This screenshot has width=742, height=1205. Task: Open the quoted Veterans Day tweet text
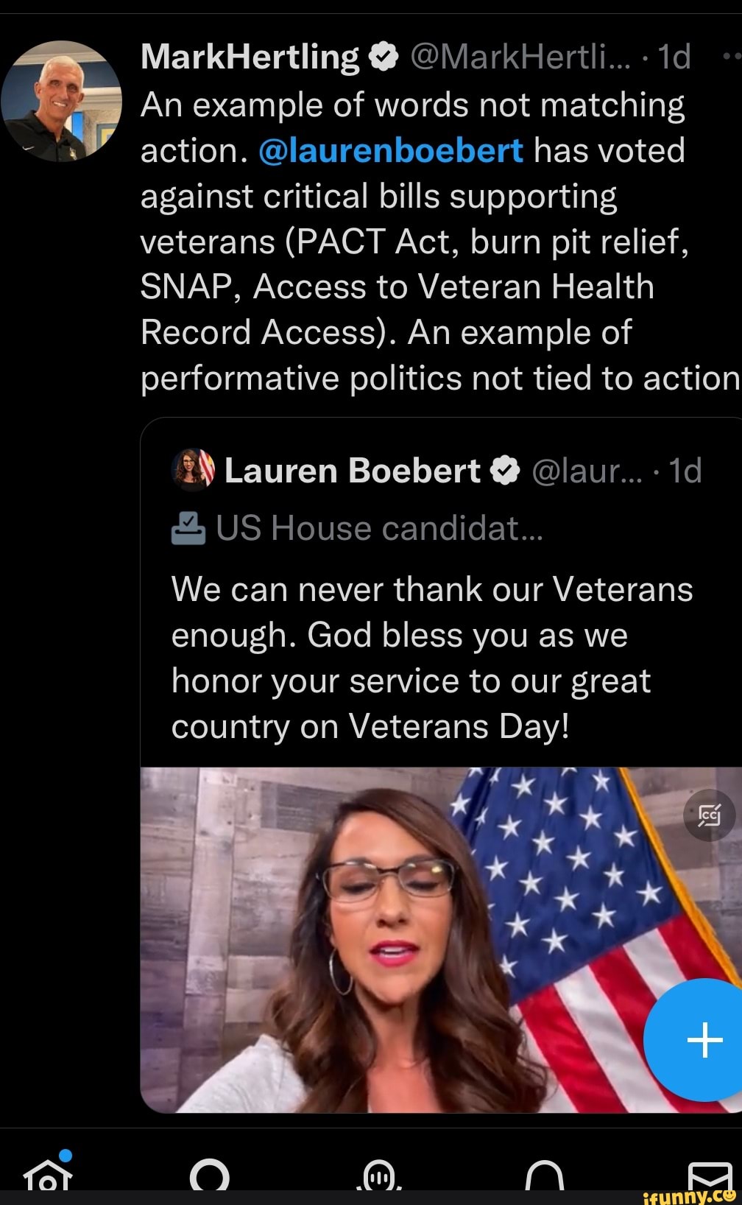coord(432,658)
